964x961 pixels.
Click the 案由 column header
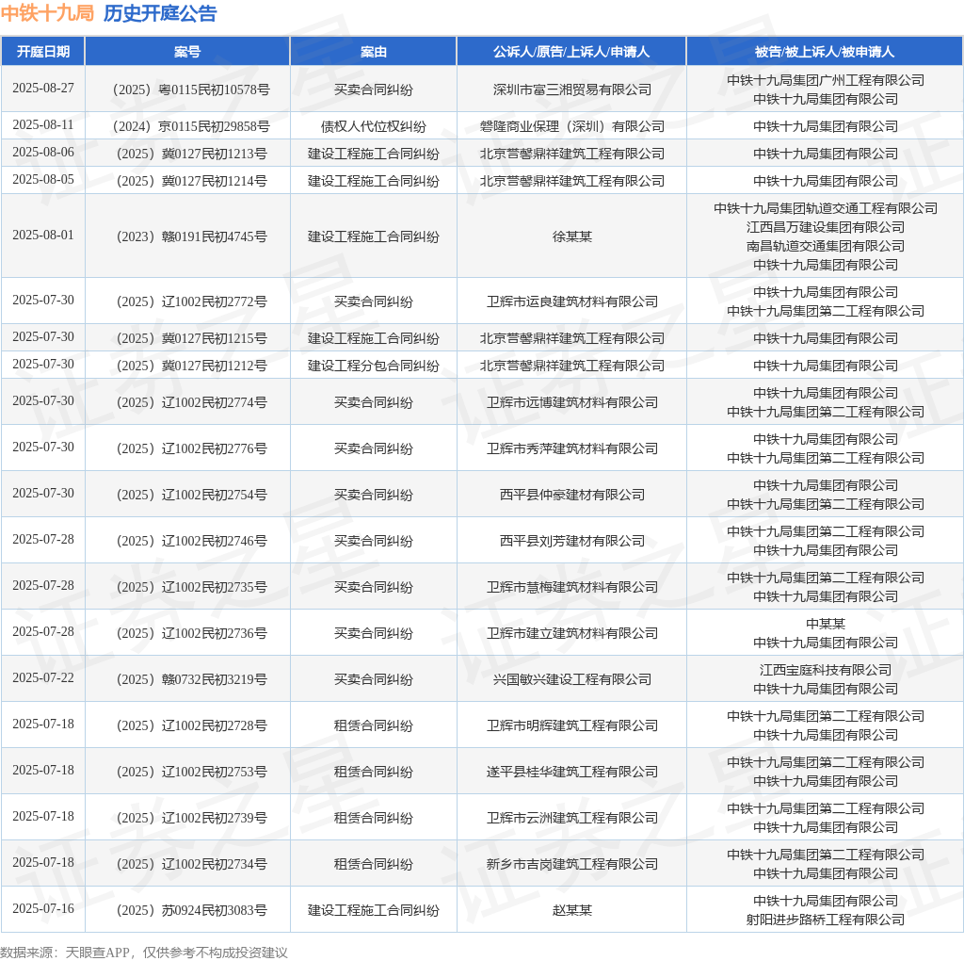tap(373, 52)
